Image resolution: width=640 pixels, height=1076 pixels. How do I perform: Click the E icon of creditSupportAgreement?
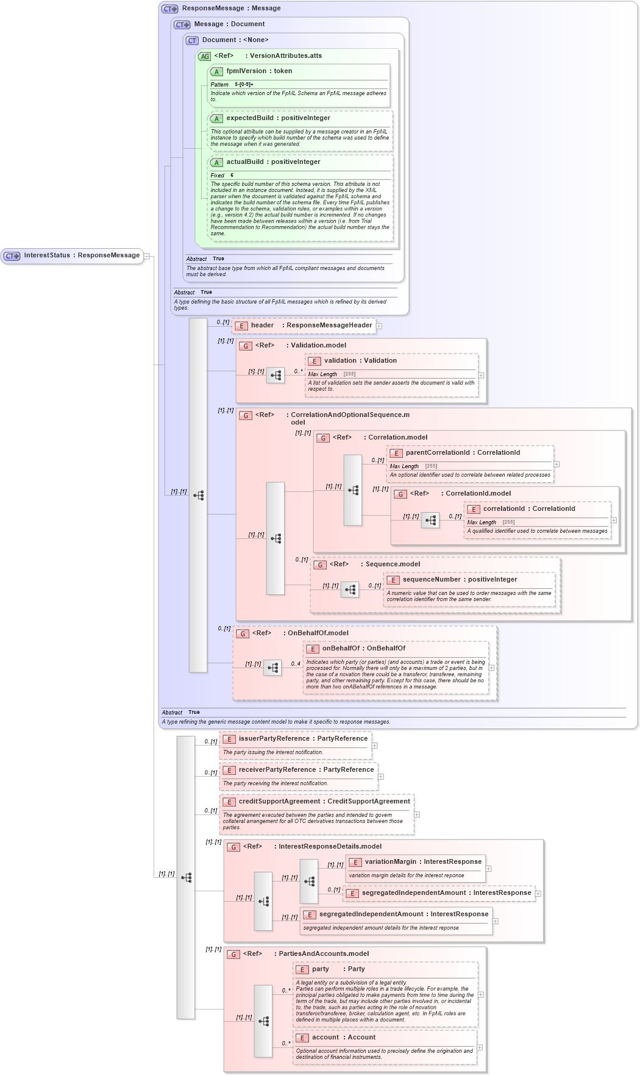coord(229,802)
